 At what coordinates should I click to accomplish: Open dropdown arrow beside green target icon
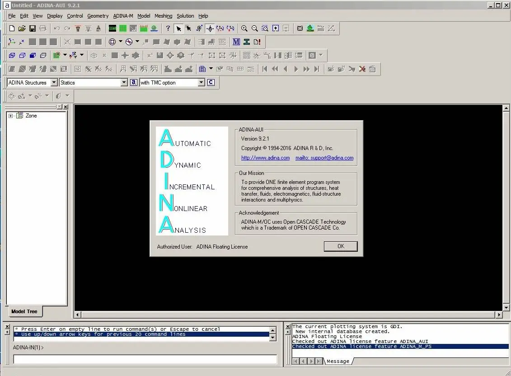65,55
